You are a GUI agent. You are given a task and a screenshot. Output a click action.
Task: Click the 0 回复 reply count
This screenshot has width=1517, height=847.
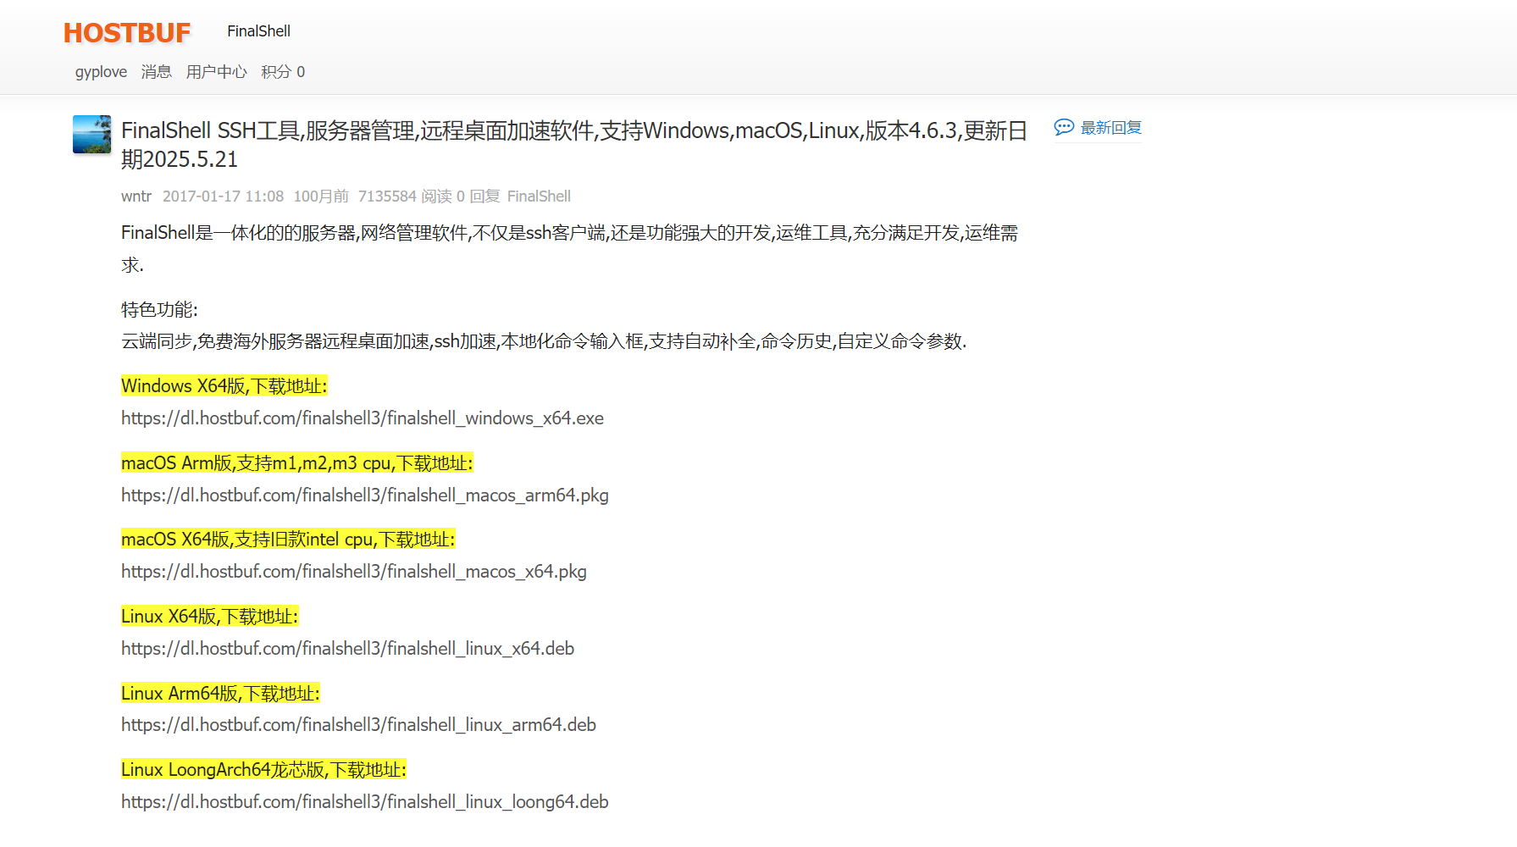pos(479,197)
